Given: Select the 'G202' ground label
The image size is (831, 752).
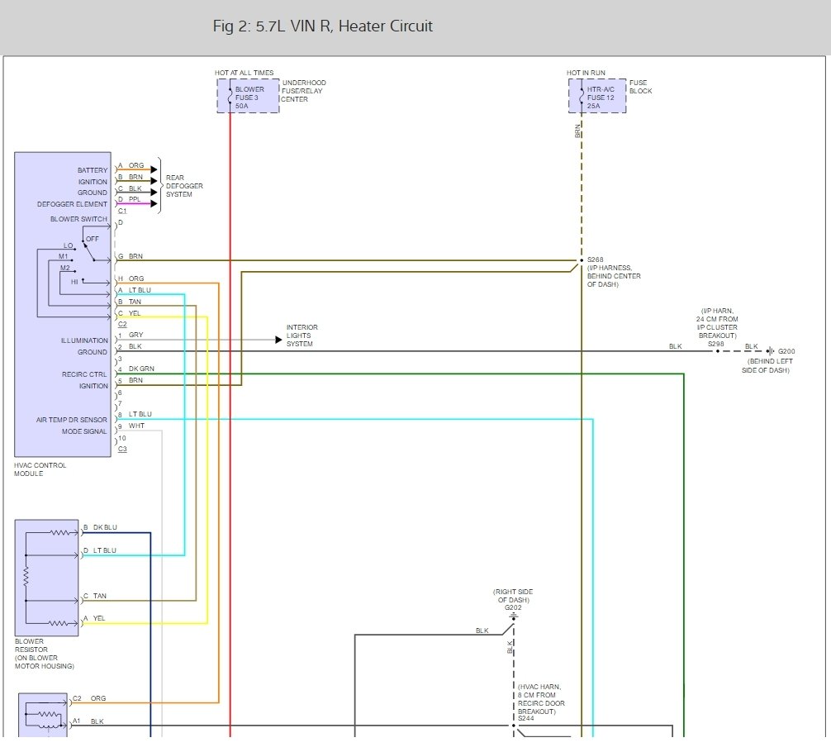Looking at the screenshot, I should [513, 608].
